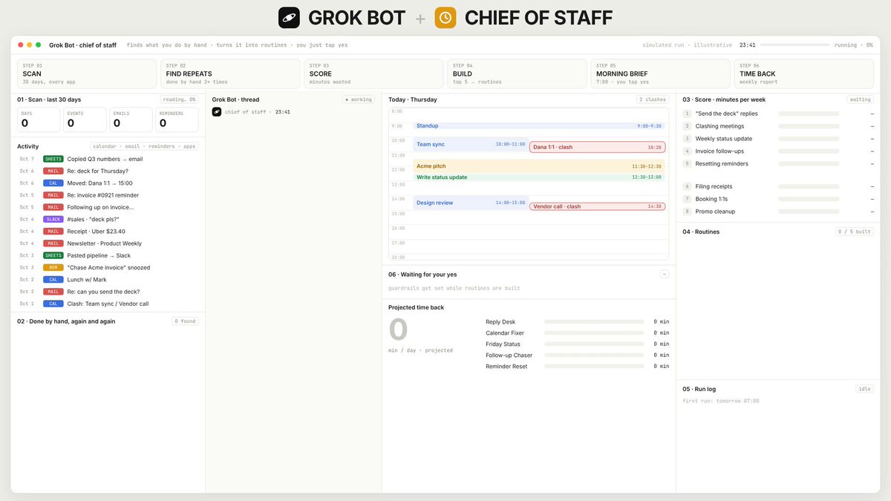Click the reading 0% badge

pyautogui.click(x=180, y=99)
